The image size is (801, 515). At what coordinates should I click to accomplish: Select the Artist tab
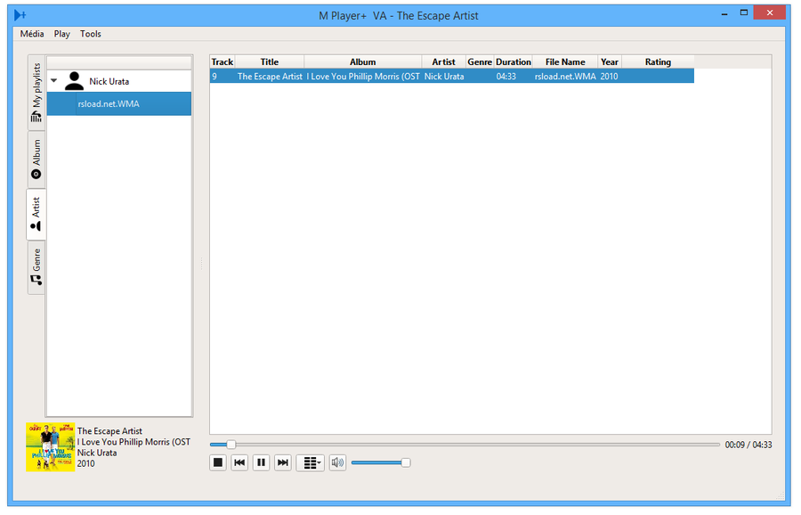coord(36,214)
